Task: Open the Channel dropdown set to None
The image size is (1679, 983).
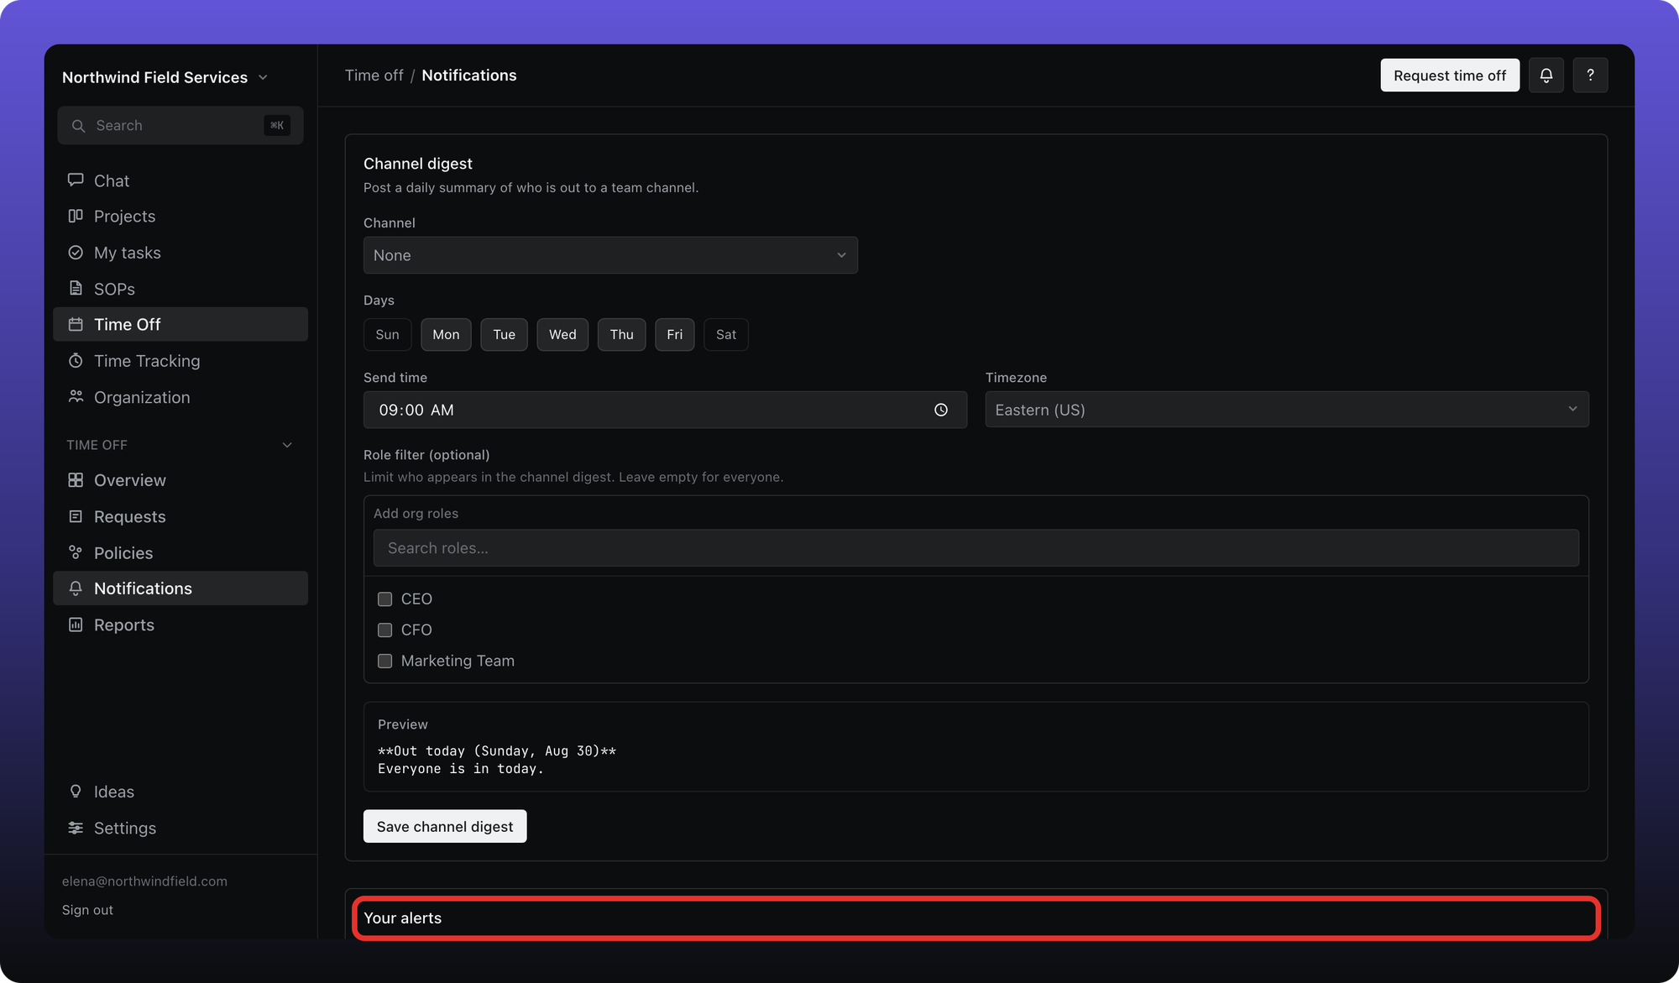Action: coord(610,255)
